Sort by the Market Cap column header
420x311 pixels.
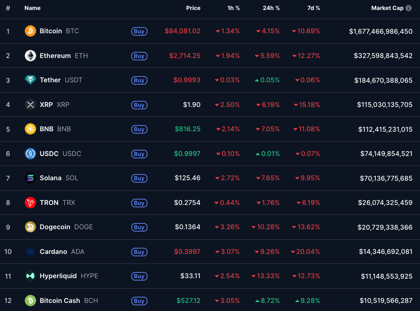coord(387,8)
